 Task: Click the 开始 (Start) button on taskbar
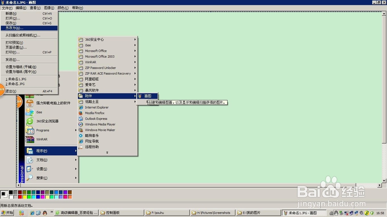point(7,213)
